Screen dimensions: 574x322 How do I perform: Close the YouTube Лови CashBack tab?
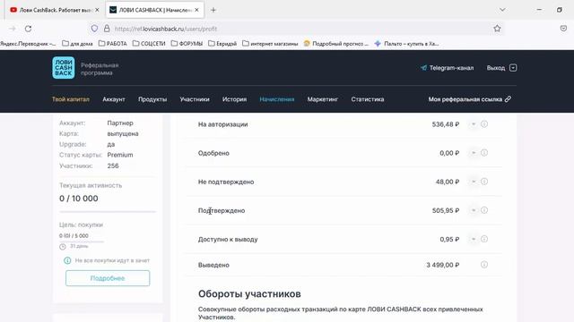pyautogui.click(x=97, y=10)
